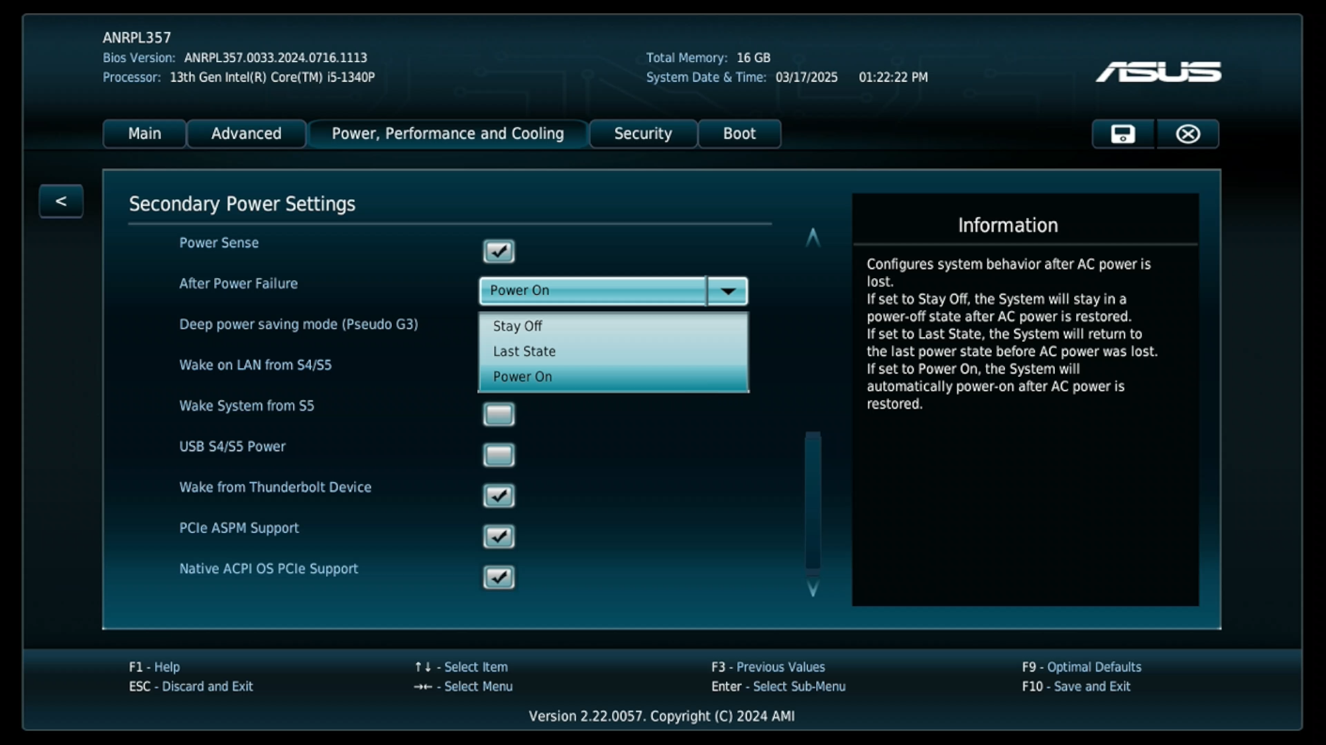This screenshot has width=1326, height=745.
Task: Click the After Power Failure combo box field
Action: (x=613, y=291)
